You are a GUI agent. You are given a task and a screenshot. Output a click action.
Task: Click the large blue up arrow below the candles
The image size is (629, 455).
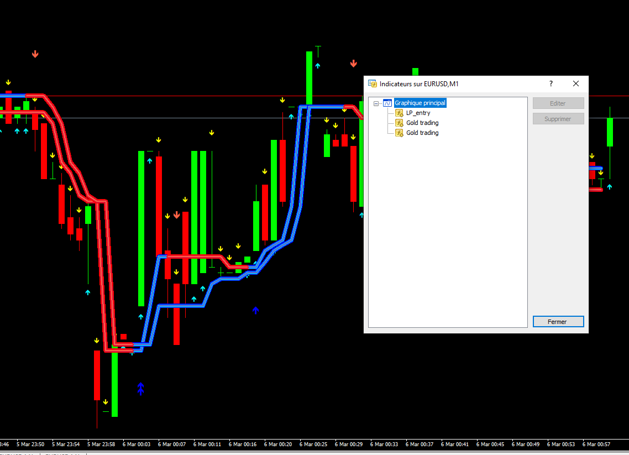[x=141, y=389]
